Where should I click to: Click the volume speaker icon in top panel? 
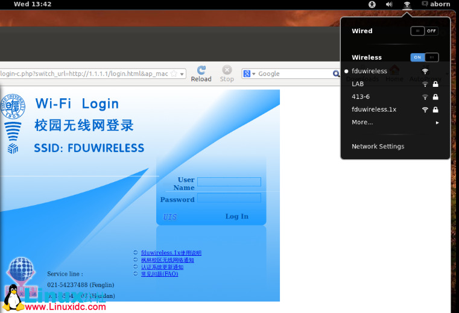click(389, 4)
